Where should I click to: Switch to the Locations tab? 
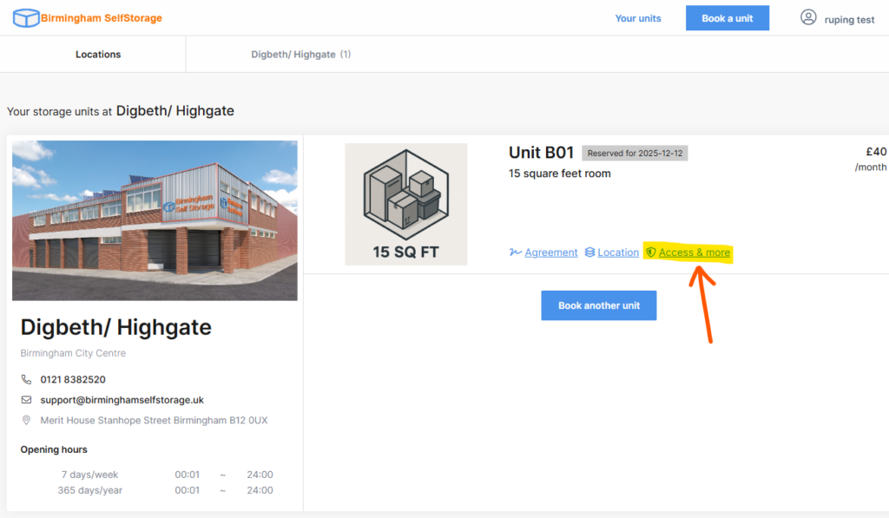97,54
